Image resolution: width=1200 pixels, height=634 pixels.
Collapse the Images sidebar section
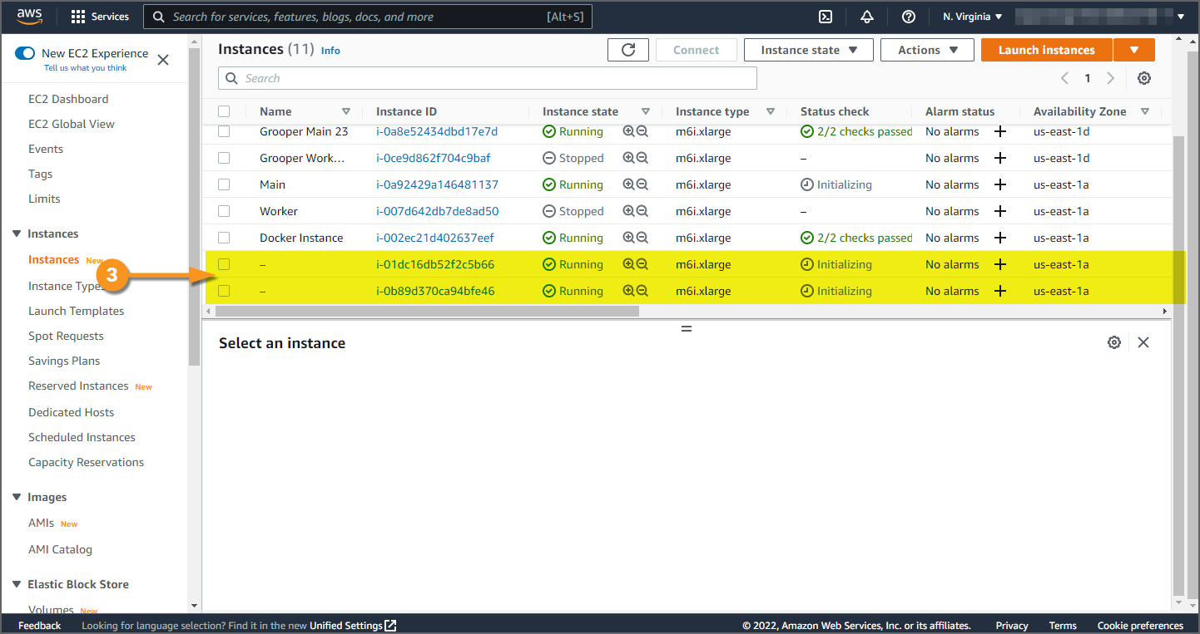click(x=17, y=497)
